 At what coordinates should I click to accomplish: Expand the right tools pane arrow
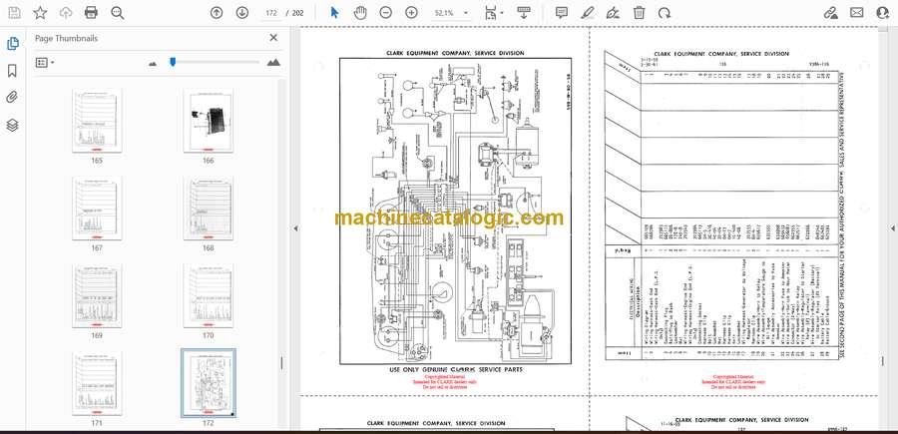[892, 228]
